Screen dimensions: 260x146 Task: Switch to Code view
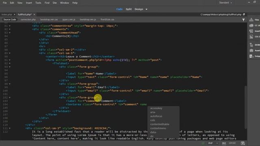point(119,9)
